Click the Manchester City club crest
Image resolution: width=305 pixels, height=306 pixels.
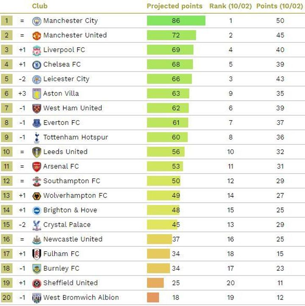(x=37, y=21)
